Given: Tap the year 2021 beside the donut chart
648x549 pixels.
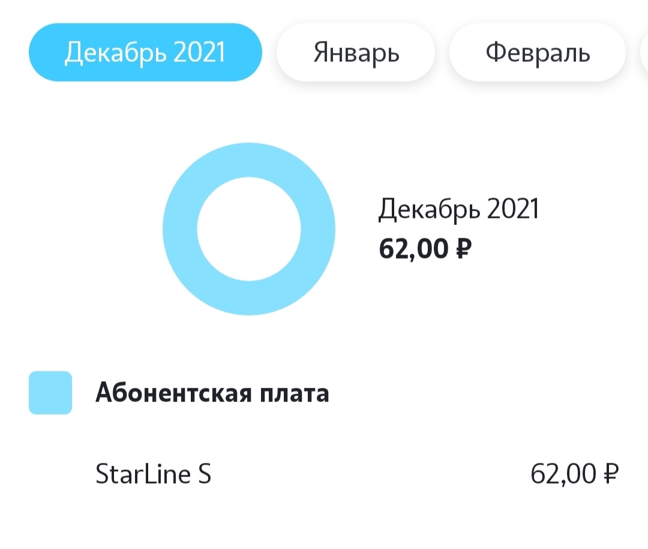Looking at the screenshot, I should pyautogui.click(x=513, y=210).
